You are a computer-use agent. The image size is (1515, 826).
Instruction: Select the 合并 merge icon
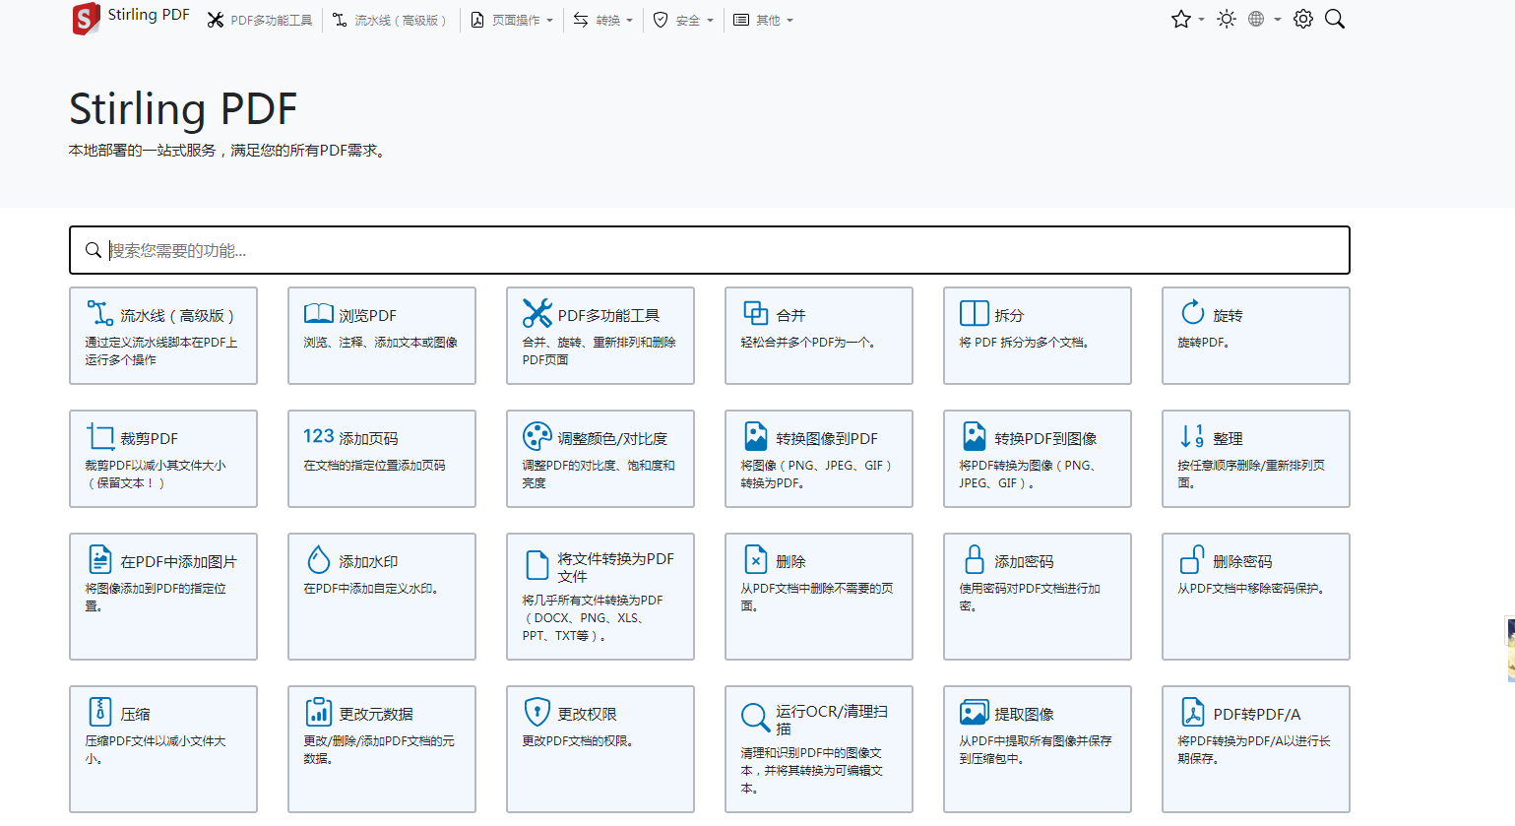755,313
